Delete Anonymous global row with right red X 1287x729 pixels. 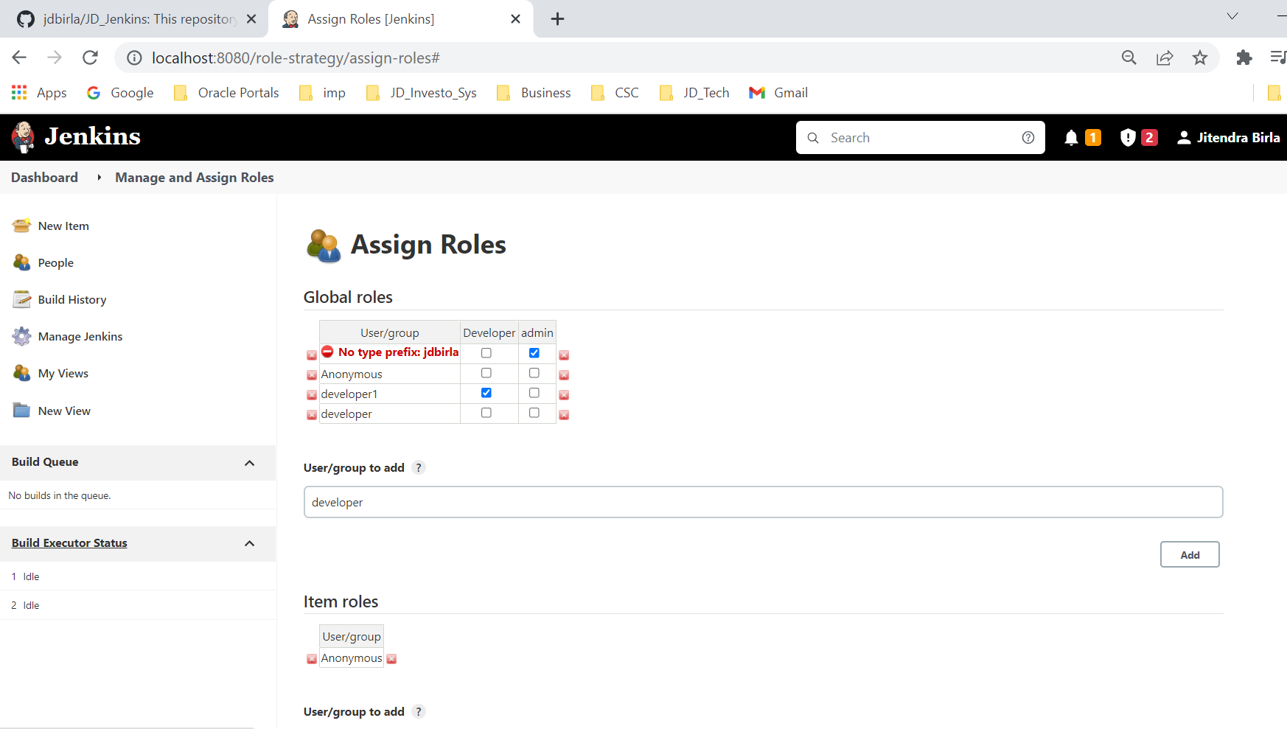pyautogui.click(x=564, y=375)
